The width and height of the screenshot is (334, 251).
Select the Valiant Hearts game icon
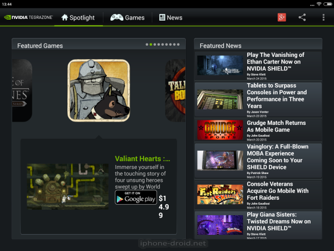coord(99,90)
